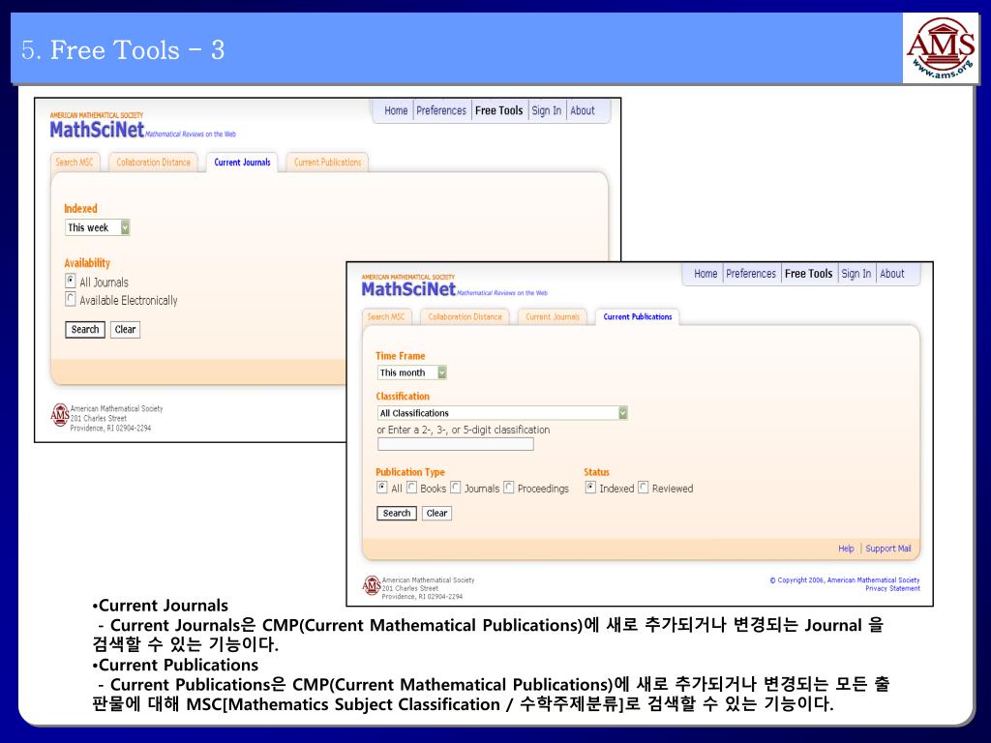Click Sign In in Publications window nav

coord(856,274)
